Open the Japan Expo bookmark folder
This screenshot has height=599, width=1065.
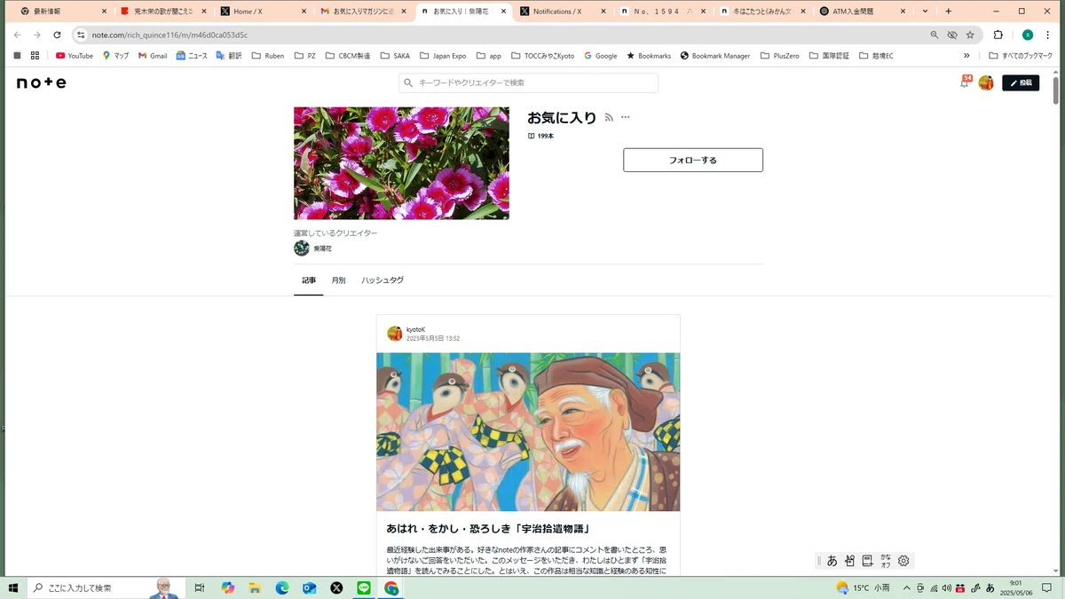[x=443, y=55]
